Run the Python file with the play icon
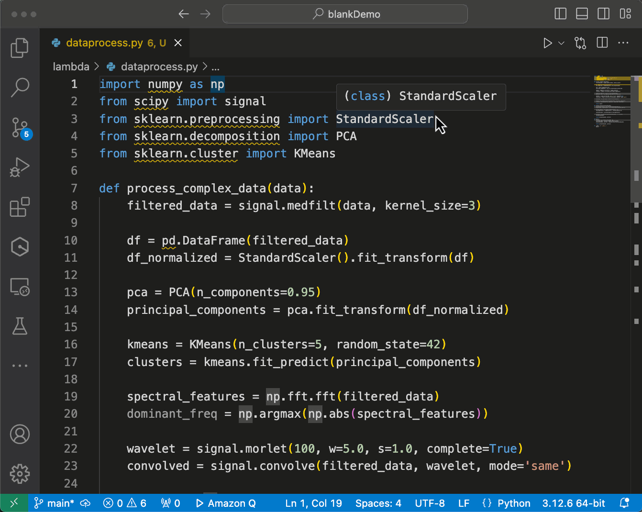This screenshot has height=512, width=642. (x=547, y=43)
